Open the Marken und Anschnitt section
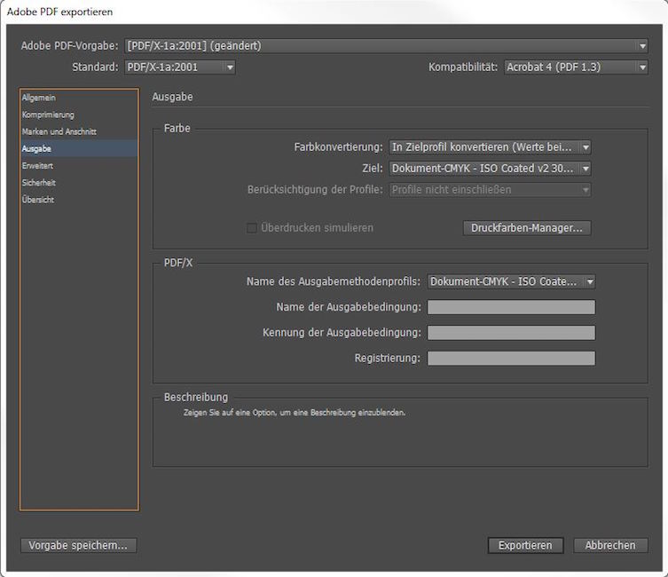This screenshot has width=668, height=577. (x=79, y=132)
